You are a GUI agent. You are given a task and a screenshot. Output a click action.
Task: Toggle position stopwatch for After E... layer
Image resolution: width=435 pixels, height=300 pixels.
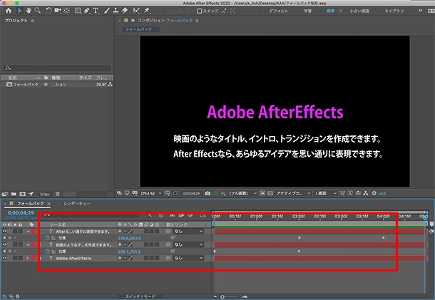[47, 238]
